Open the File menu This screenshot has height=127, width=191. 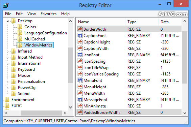(x=8, y=14)
